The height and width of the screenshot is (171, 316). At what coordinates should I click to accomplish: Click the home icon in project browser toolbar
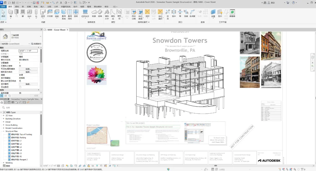pyautogui.click(x=2, y=102)
